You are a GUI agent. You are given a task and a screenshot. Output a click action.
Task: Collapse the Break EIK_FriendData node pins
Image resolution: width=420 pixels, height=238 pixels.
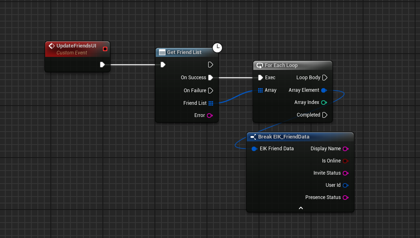(x=300, y=208)
